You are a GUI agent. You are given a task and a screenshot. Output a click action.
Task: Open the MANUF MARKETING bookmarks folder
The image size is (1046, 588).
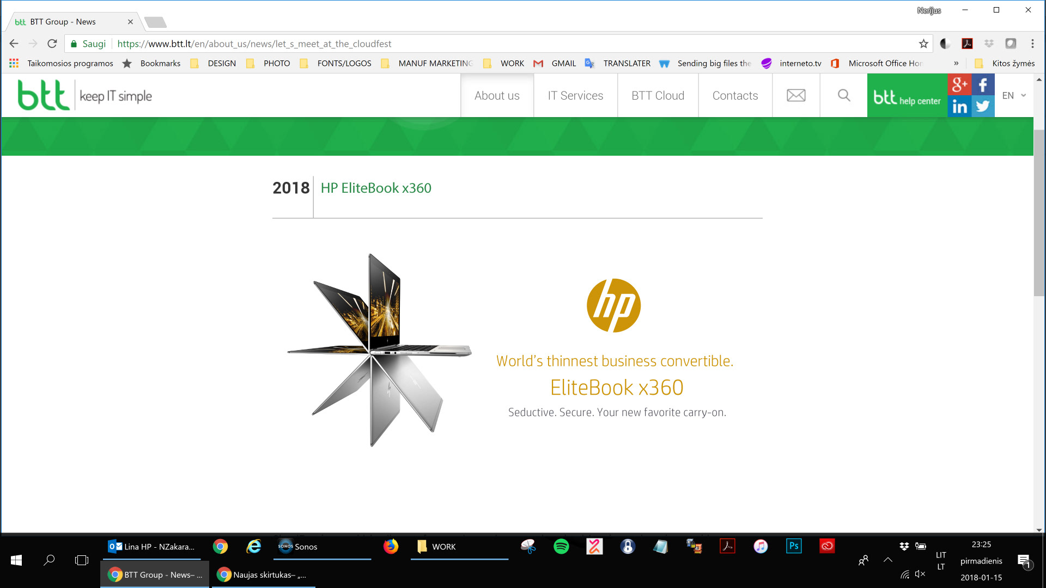(x=427, y=63)
